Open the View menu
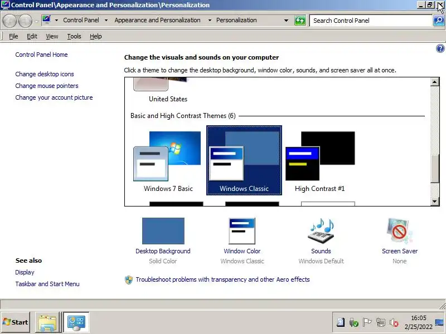446x334 pixels. pos(52,36)
